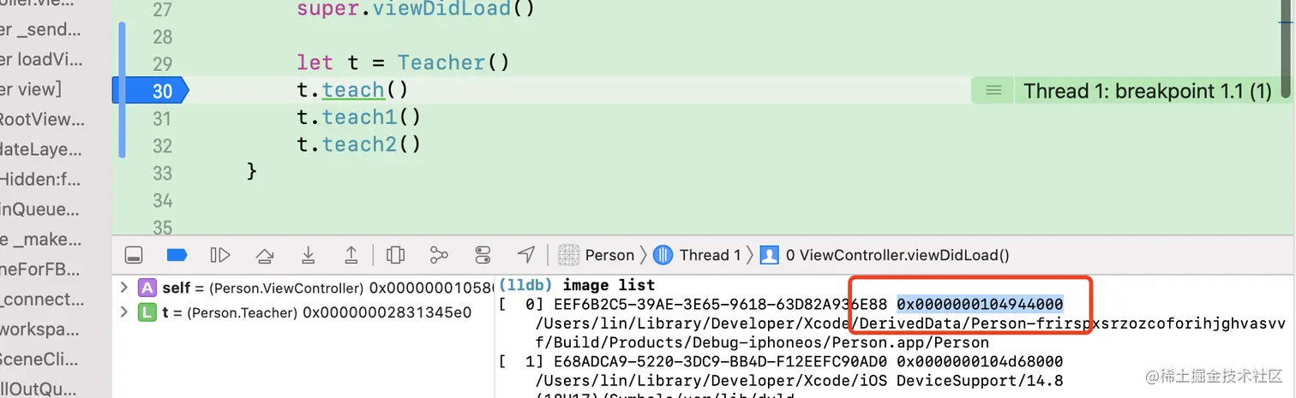Viewport: 1296px width, 398px height.
Task: Expand the t variable
Action: pyautogui.click(x=123, y=312)
